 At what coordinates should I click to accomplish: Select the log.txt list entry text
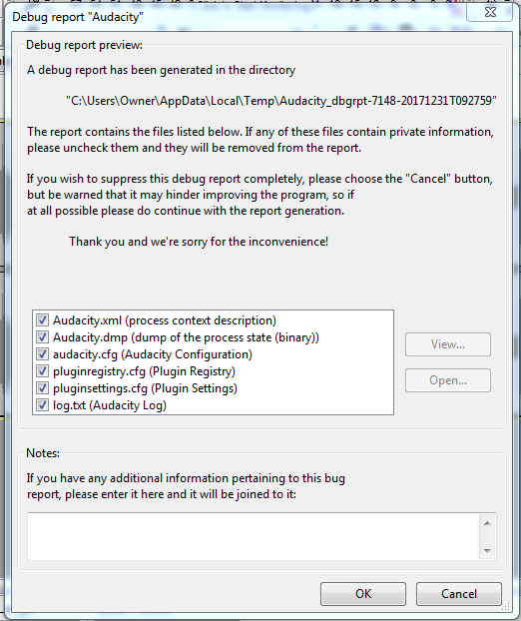point(110,405)
